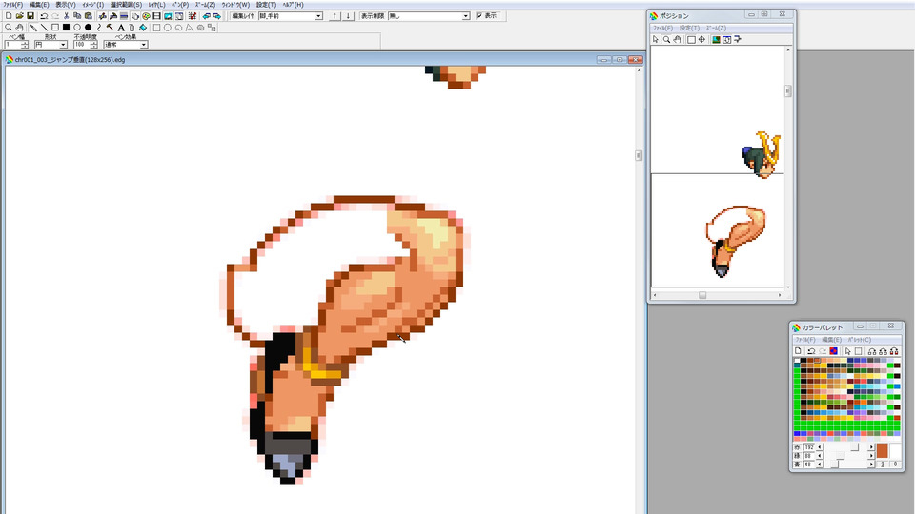
Task: Click the hand icon in ポジション window
Action: pyautogui.click(x=677, y=40)
